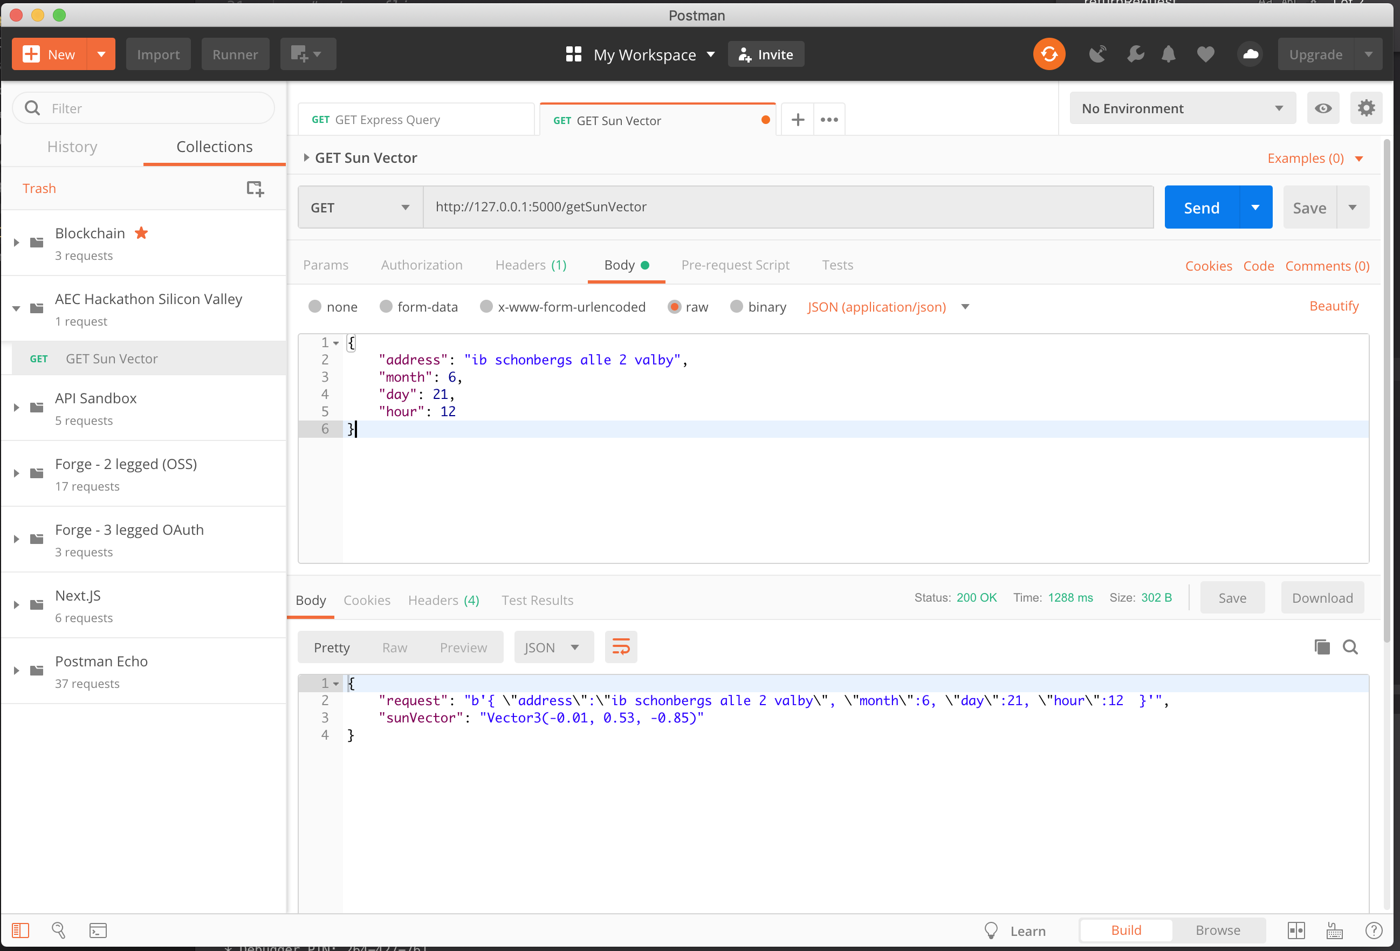Open Manage Environments gear icon

1365,108
